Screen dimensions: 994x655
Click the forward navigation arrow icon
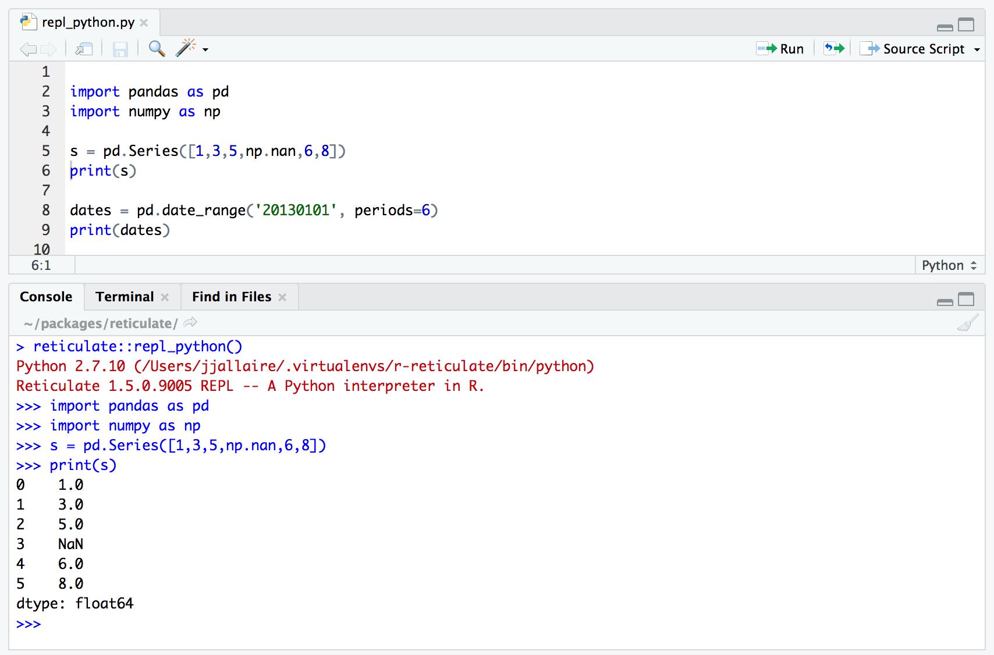pos(48,49)
